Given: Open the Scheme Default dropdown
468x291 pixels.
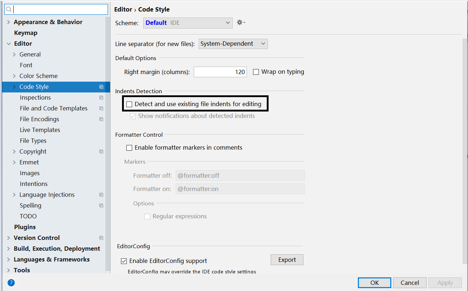Looking at the screenshot, I should [188, 23].
